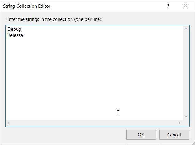Image resolution: width=195 pixels, height=145 pixels.
Task: Click the horizontal scrollbar left arrow
Action: coord(9,123)
